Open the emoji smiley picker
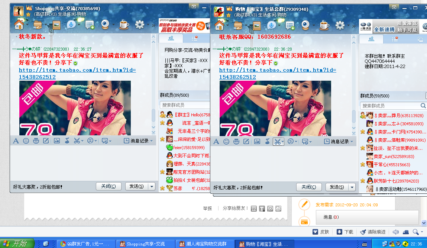 pos(26,141)
